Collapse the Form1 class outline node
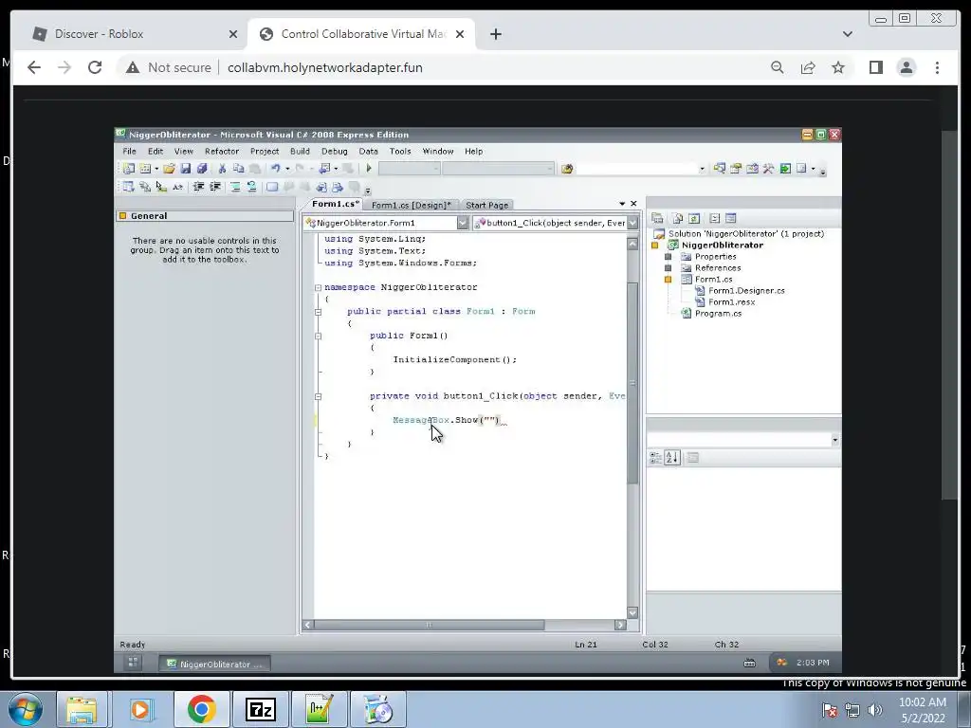This screenshot has width=971, height=728. click(318, 312)
